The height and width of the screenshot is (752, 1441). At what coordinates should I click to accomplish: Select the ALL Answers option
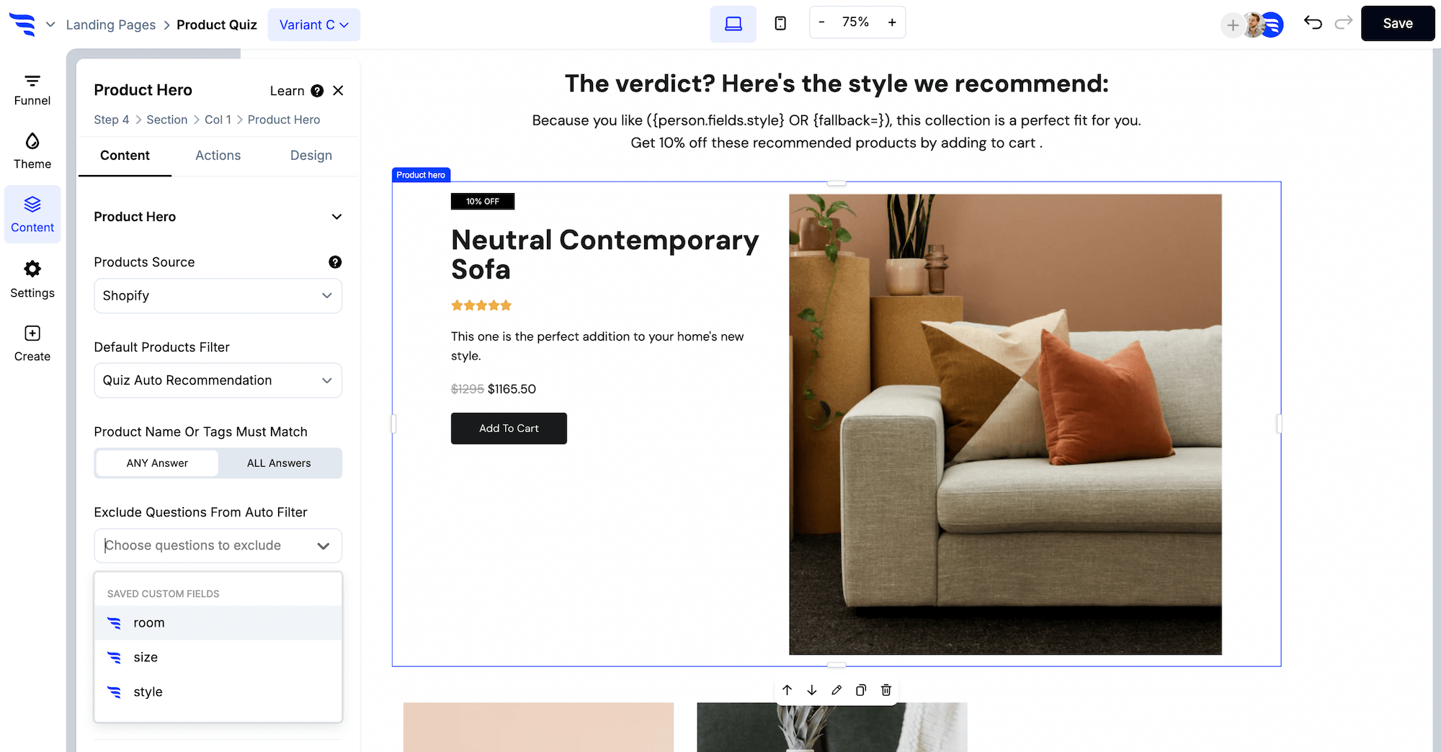click(279, 463)
